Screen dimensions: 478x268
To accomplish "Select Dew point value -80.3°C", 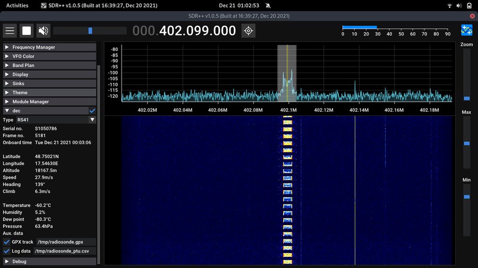I will (43, 219).
